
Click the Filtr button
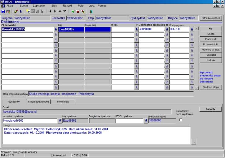click(x=211, y=29)
